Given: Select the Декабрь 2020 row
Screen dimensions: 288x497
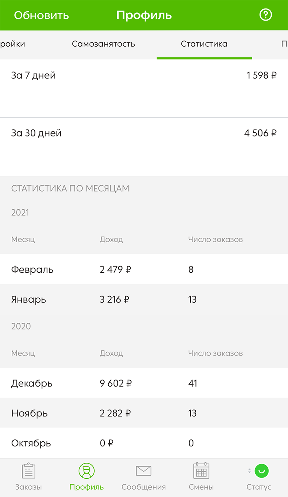Looking at the screenshot, I should pos(144,383).
